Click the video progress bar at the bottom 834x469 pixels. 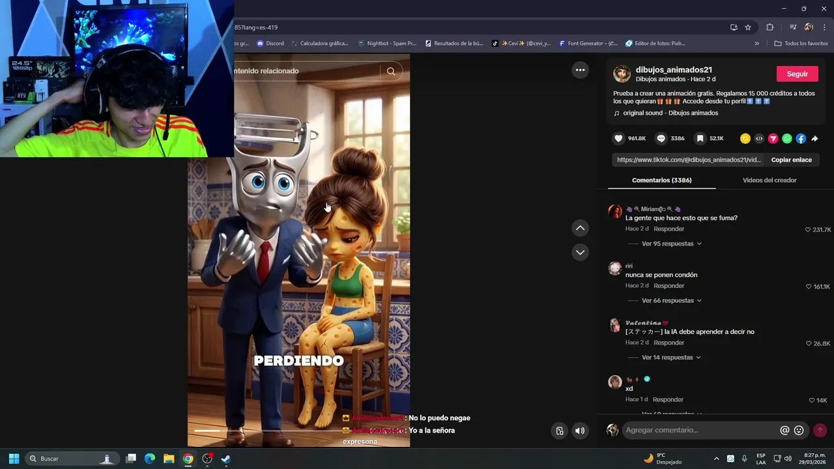point(298,431)
